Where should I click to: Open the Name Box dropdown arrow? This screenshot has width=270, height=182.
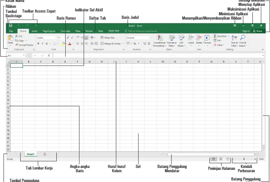point(24,56)
